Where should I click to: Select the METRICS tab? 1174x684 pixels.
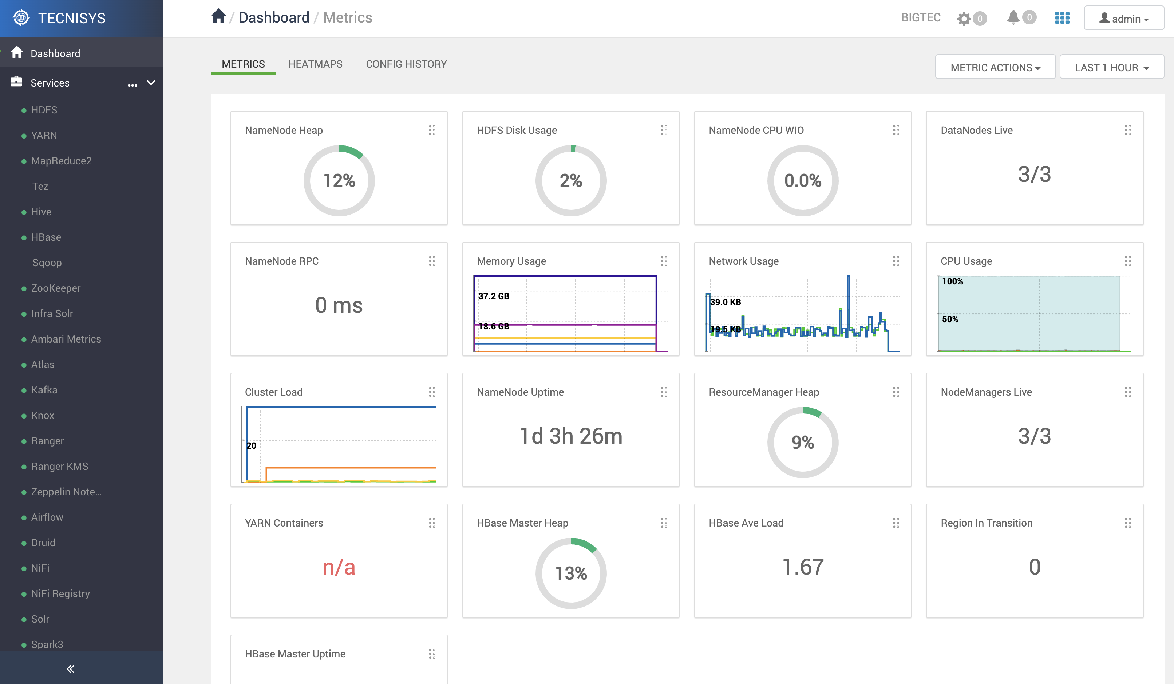tap(243, 64)
